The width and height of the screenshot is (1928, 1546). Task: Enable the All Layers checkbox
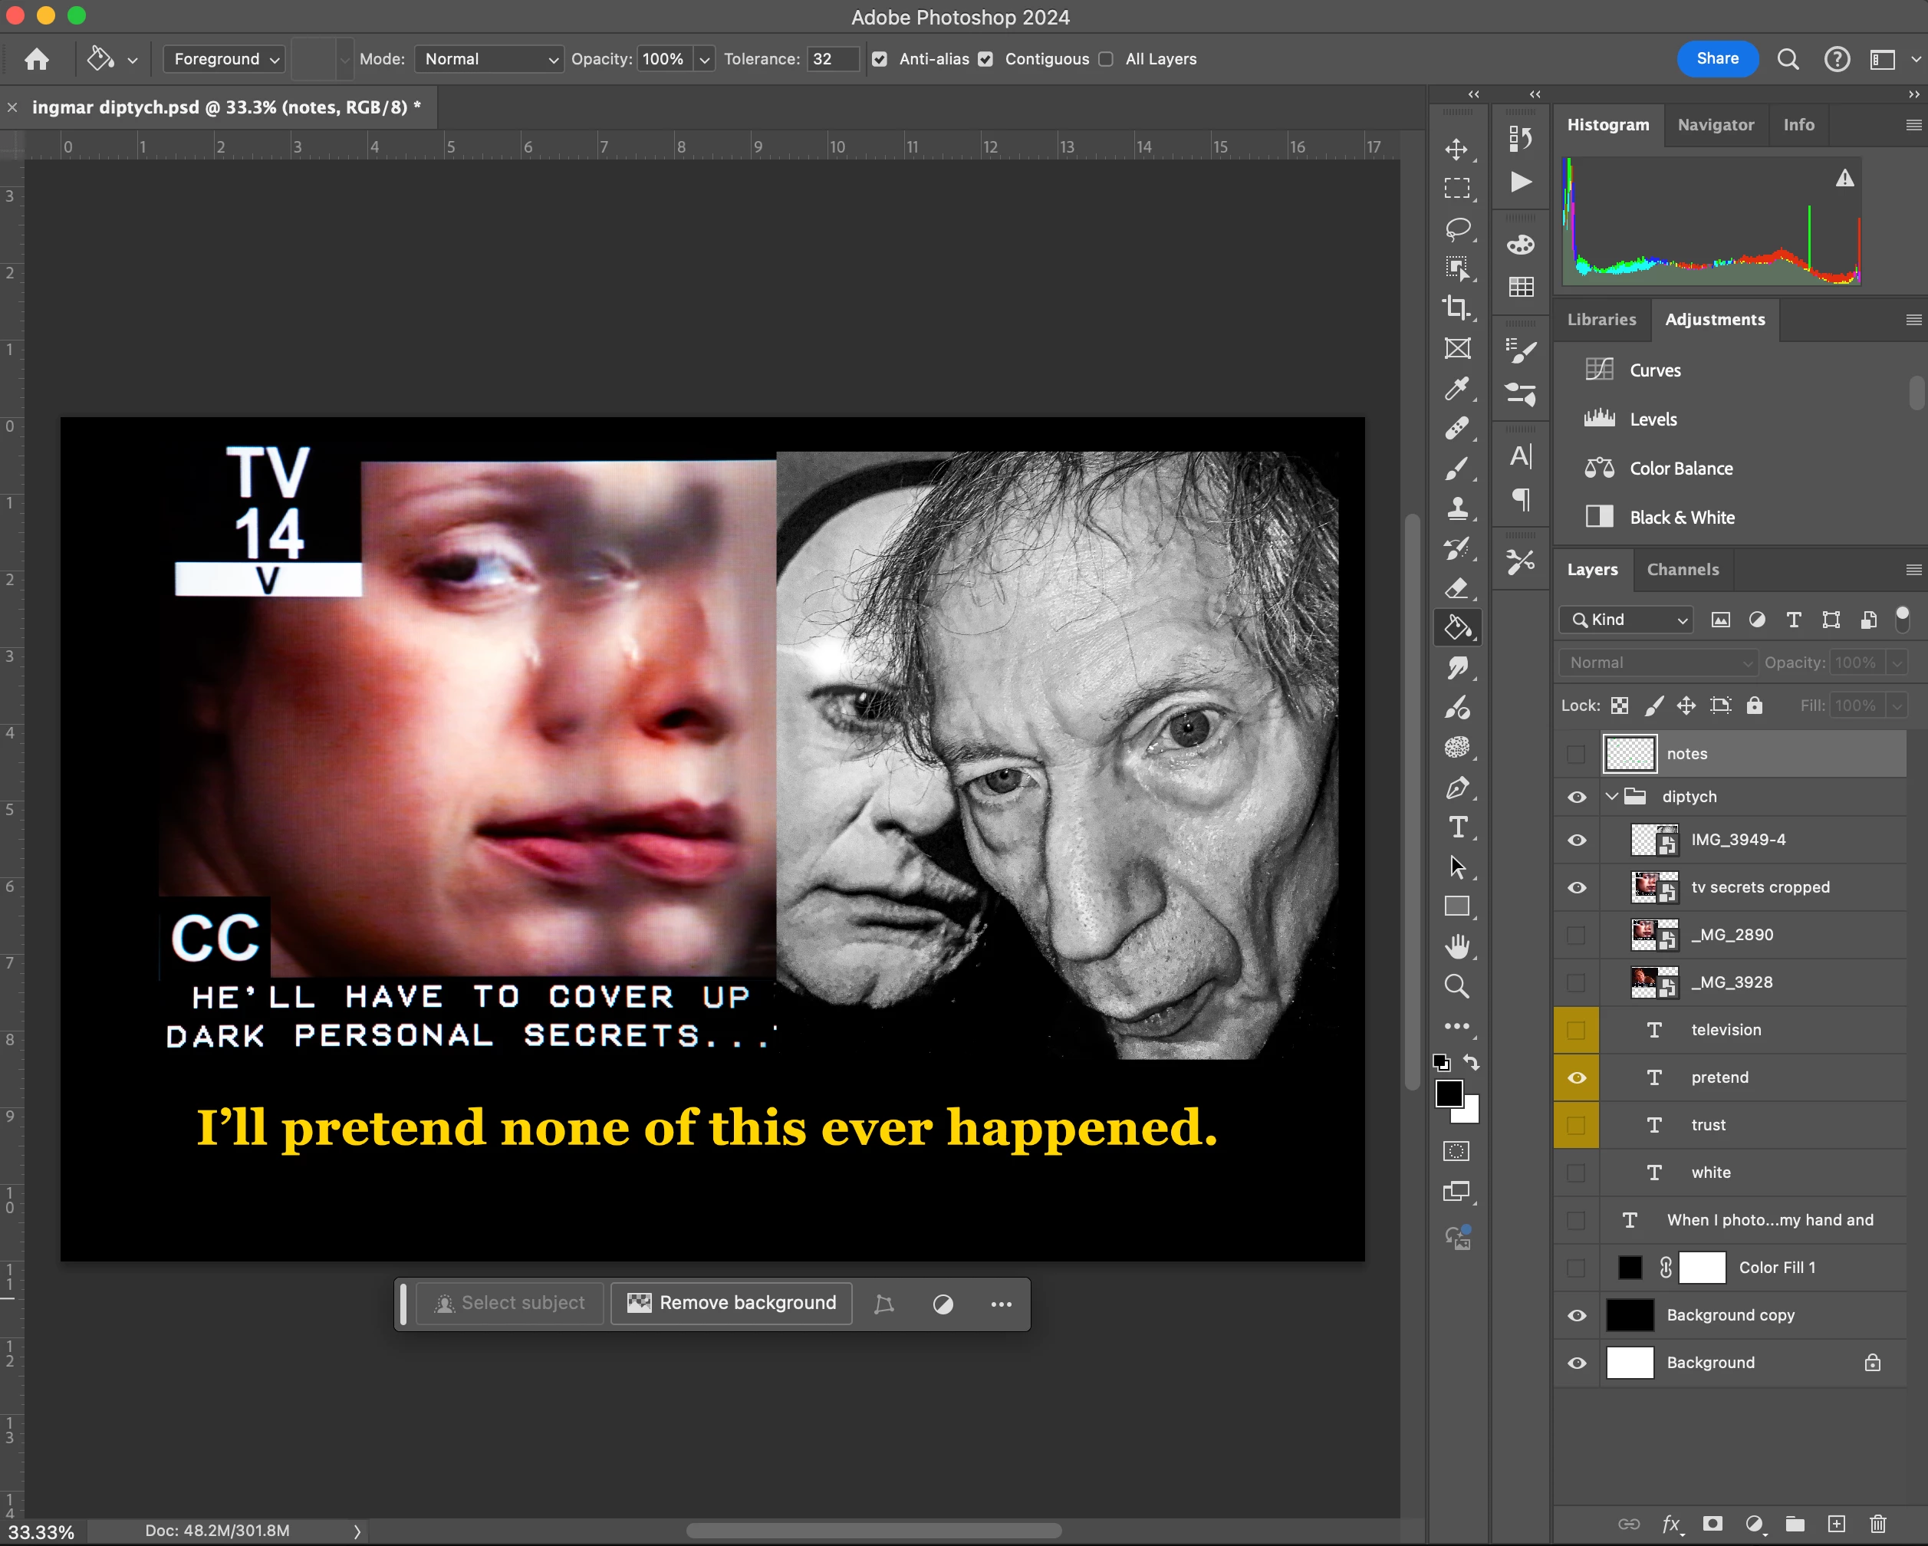tap(1106, 59)
